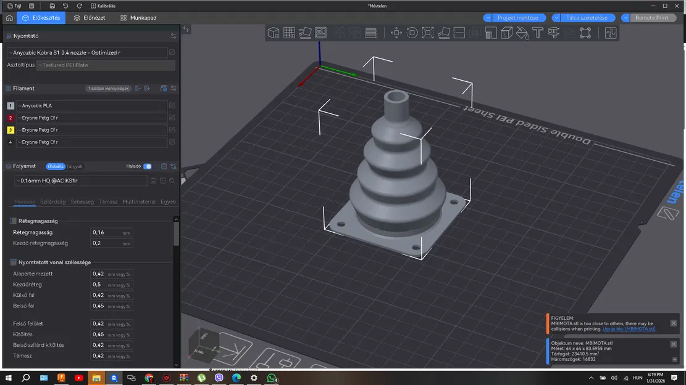Screen dimensions: 686x385
Task: Click the undo arrow in title bar
Action: point(65,6)
